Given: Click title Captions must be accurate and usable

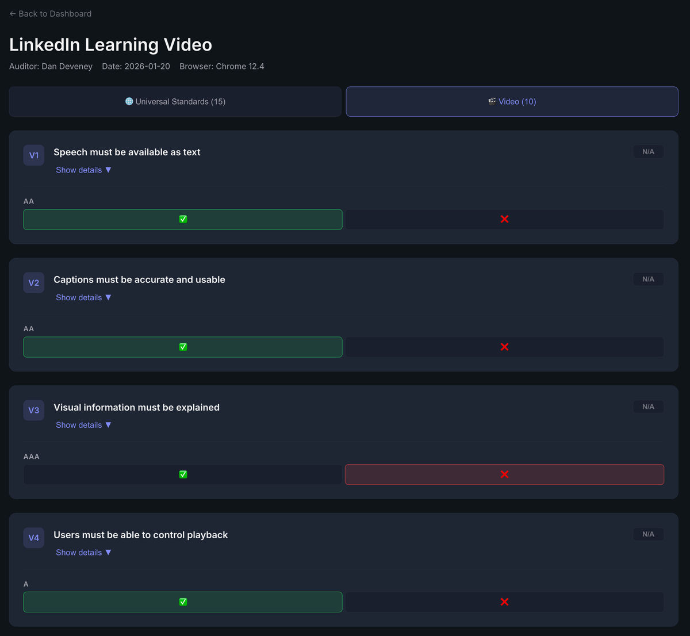Looking at the screenshot, I should coord(139,280).
